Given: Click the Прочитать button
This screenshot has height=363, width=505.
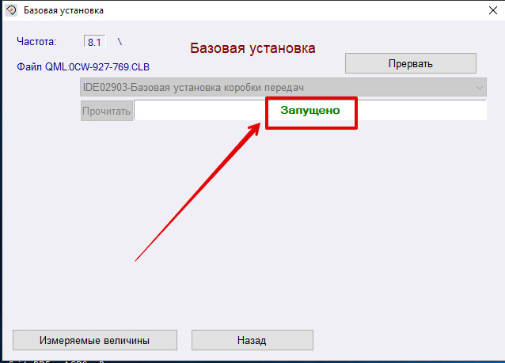Looking at the screenshot, I should (x=107, y=111).
